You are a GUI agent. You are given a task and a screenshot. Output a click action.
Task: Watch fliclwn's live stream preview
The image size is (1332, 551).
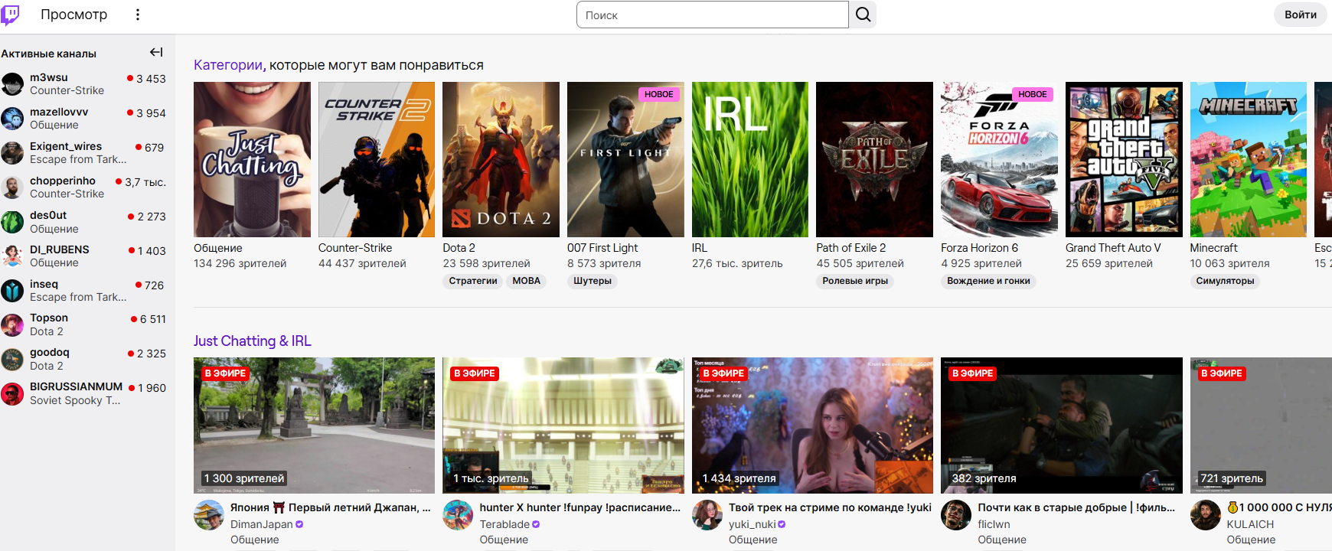[x=1062, y=425]
